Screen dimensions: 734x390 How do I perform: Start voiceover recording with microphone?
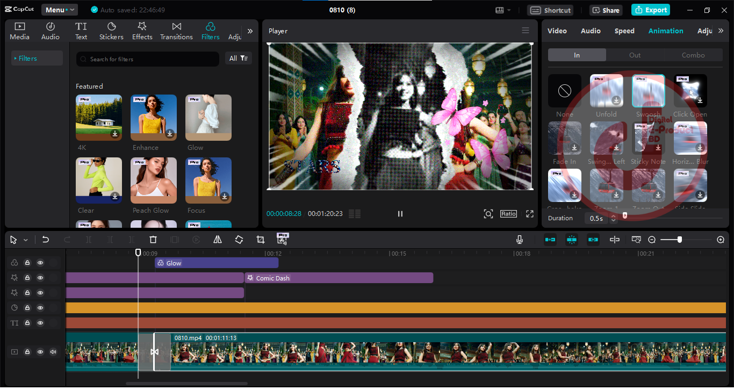[x=520, y=240]
